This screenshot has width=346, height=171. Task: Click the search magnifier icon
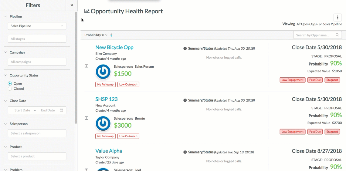(337, 35)
